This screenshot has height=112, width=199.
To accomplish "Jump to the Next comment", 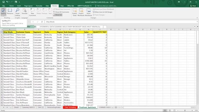I will [x=50, y=11].
